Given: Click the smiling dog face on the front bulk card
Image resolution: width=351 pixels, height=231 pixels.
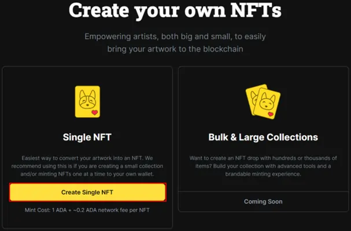Looking at the screenshot, I should [x=267, y=101].
